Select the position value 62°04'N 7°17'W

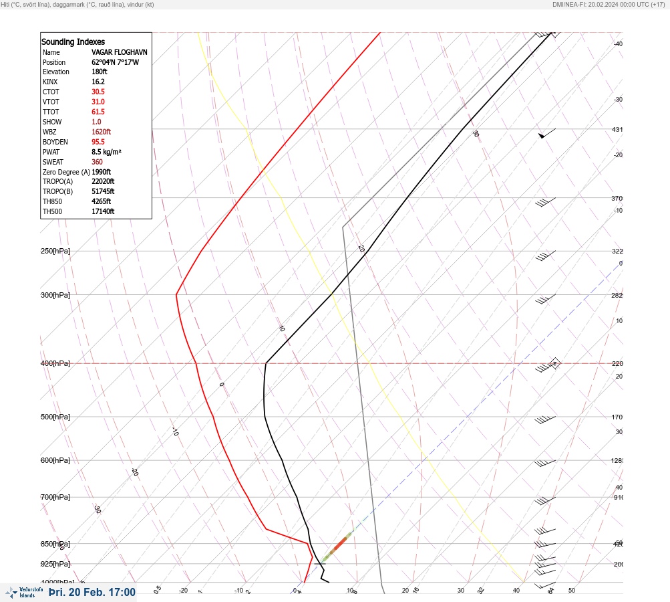(x=115, y=62)
